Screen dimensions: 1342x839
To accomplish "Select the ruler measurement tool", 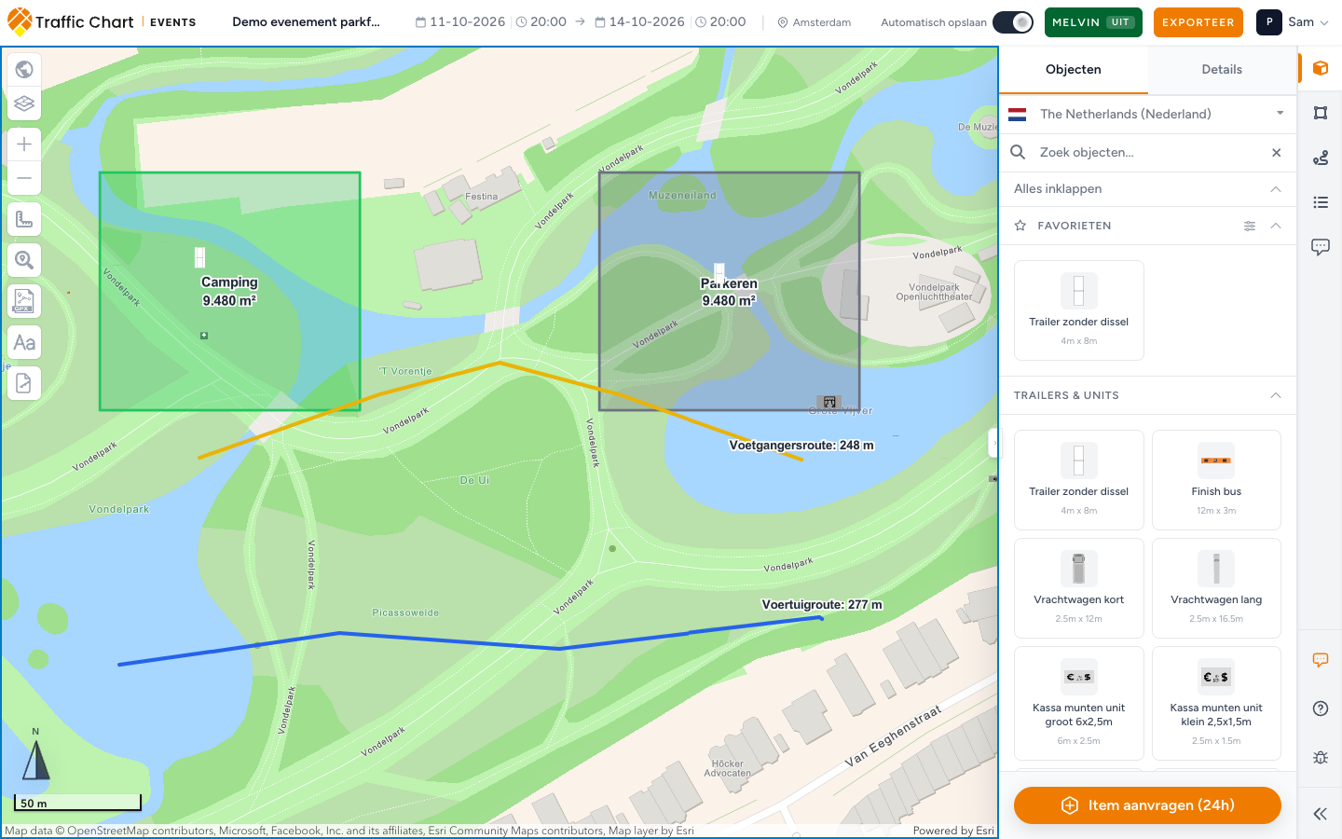I will point(24,220).
